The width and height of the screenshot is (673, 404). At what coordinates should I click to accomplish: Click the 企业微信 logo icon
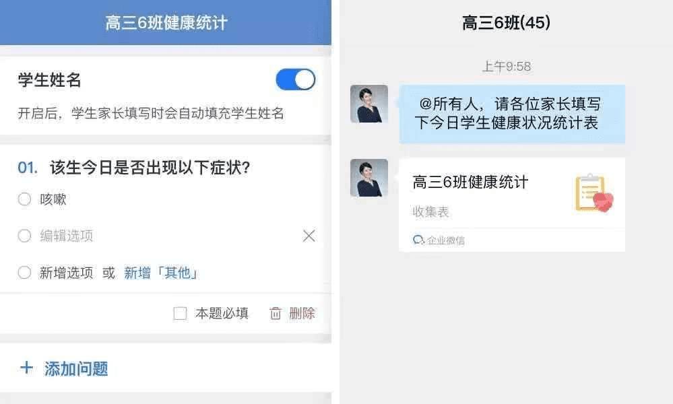pyautogui.click(x=418, y=240)
